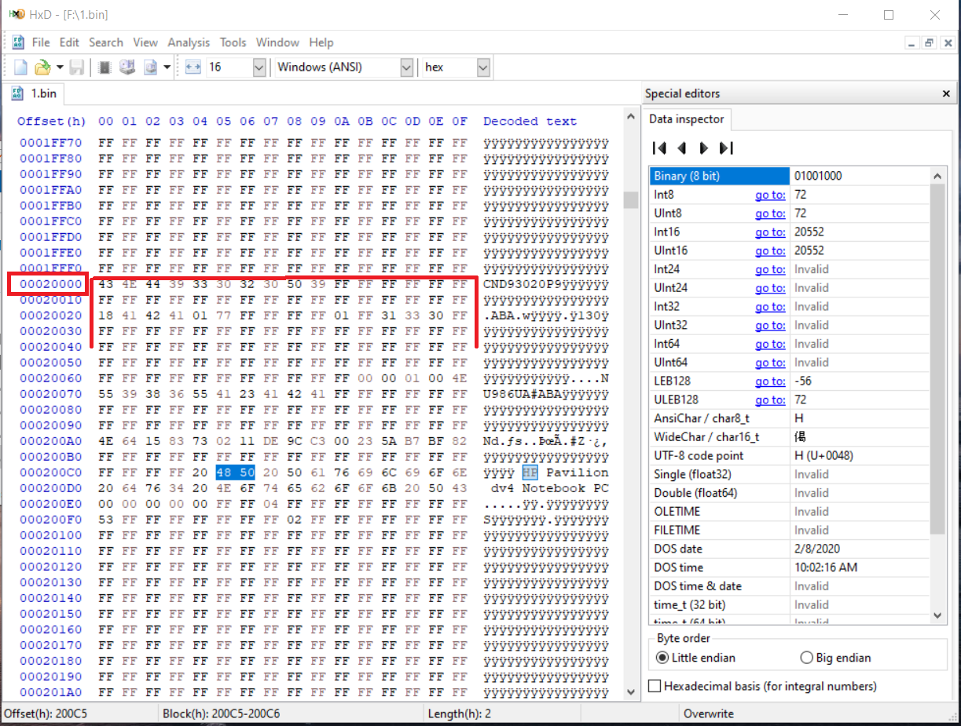Open the bytes per row dropdown

[x=259, y=67]
